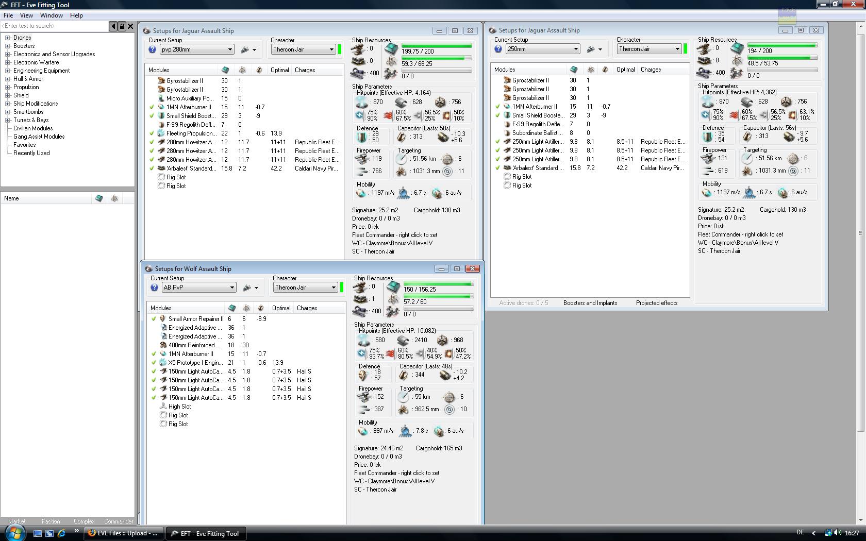Launch Internet Explorer from the taskbar quick launch
Viewport: 866px width, 541px height.
coord(61,533)
